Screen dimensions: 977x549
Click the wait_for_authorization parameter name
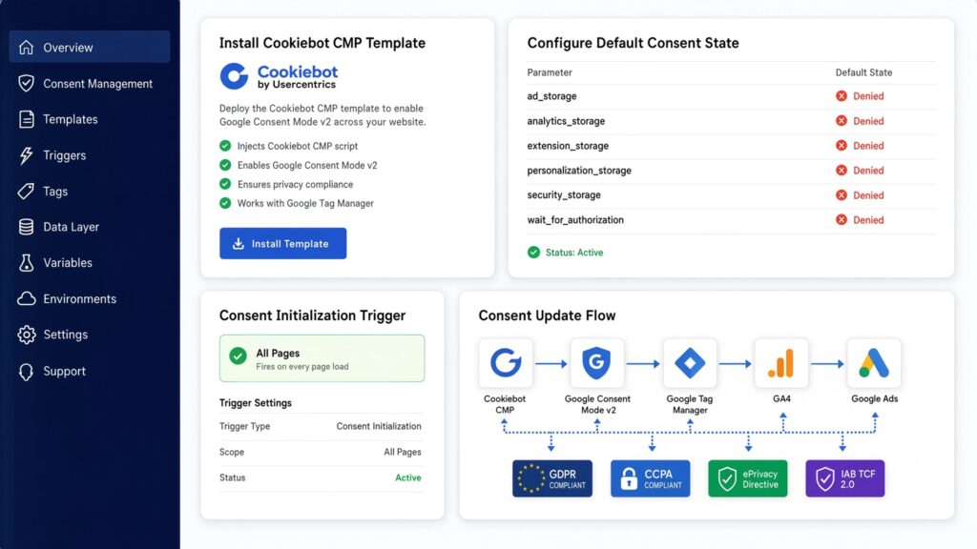(x=575, y=220)
